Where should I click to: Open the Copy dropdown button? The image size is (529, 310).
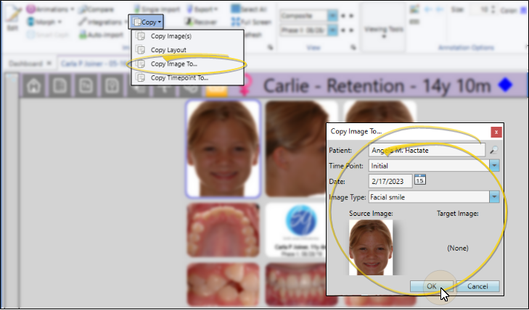click(147, 22)
